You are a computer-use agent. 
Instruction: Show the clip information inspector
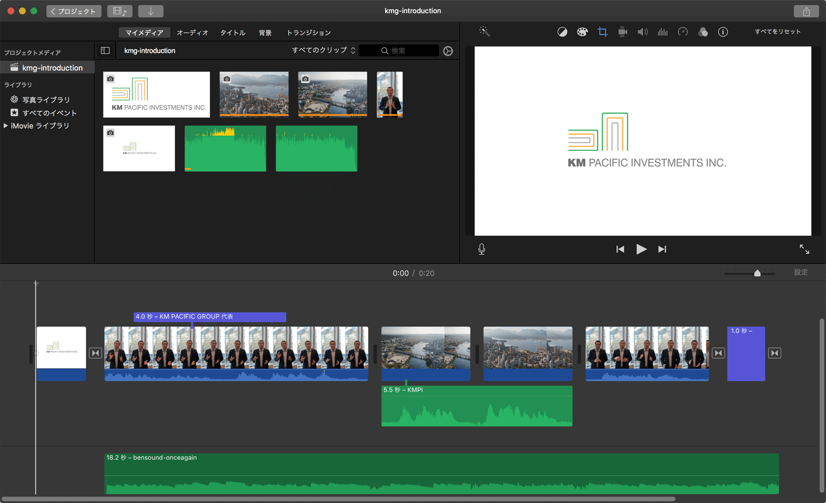pyautogui.click(x=723, y=32)
